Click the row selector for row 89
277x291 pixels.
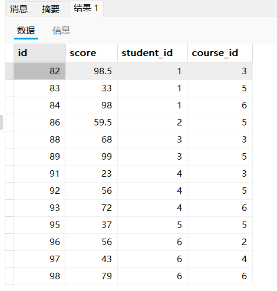click(9, 157)
